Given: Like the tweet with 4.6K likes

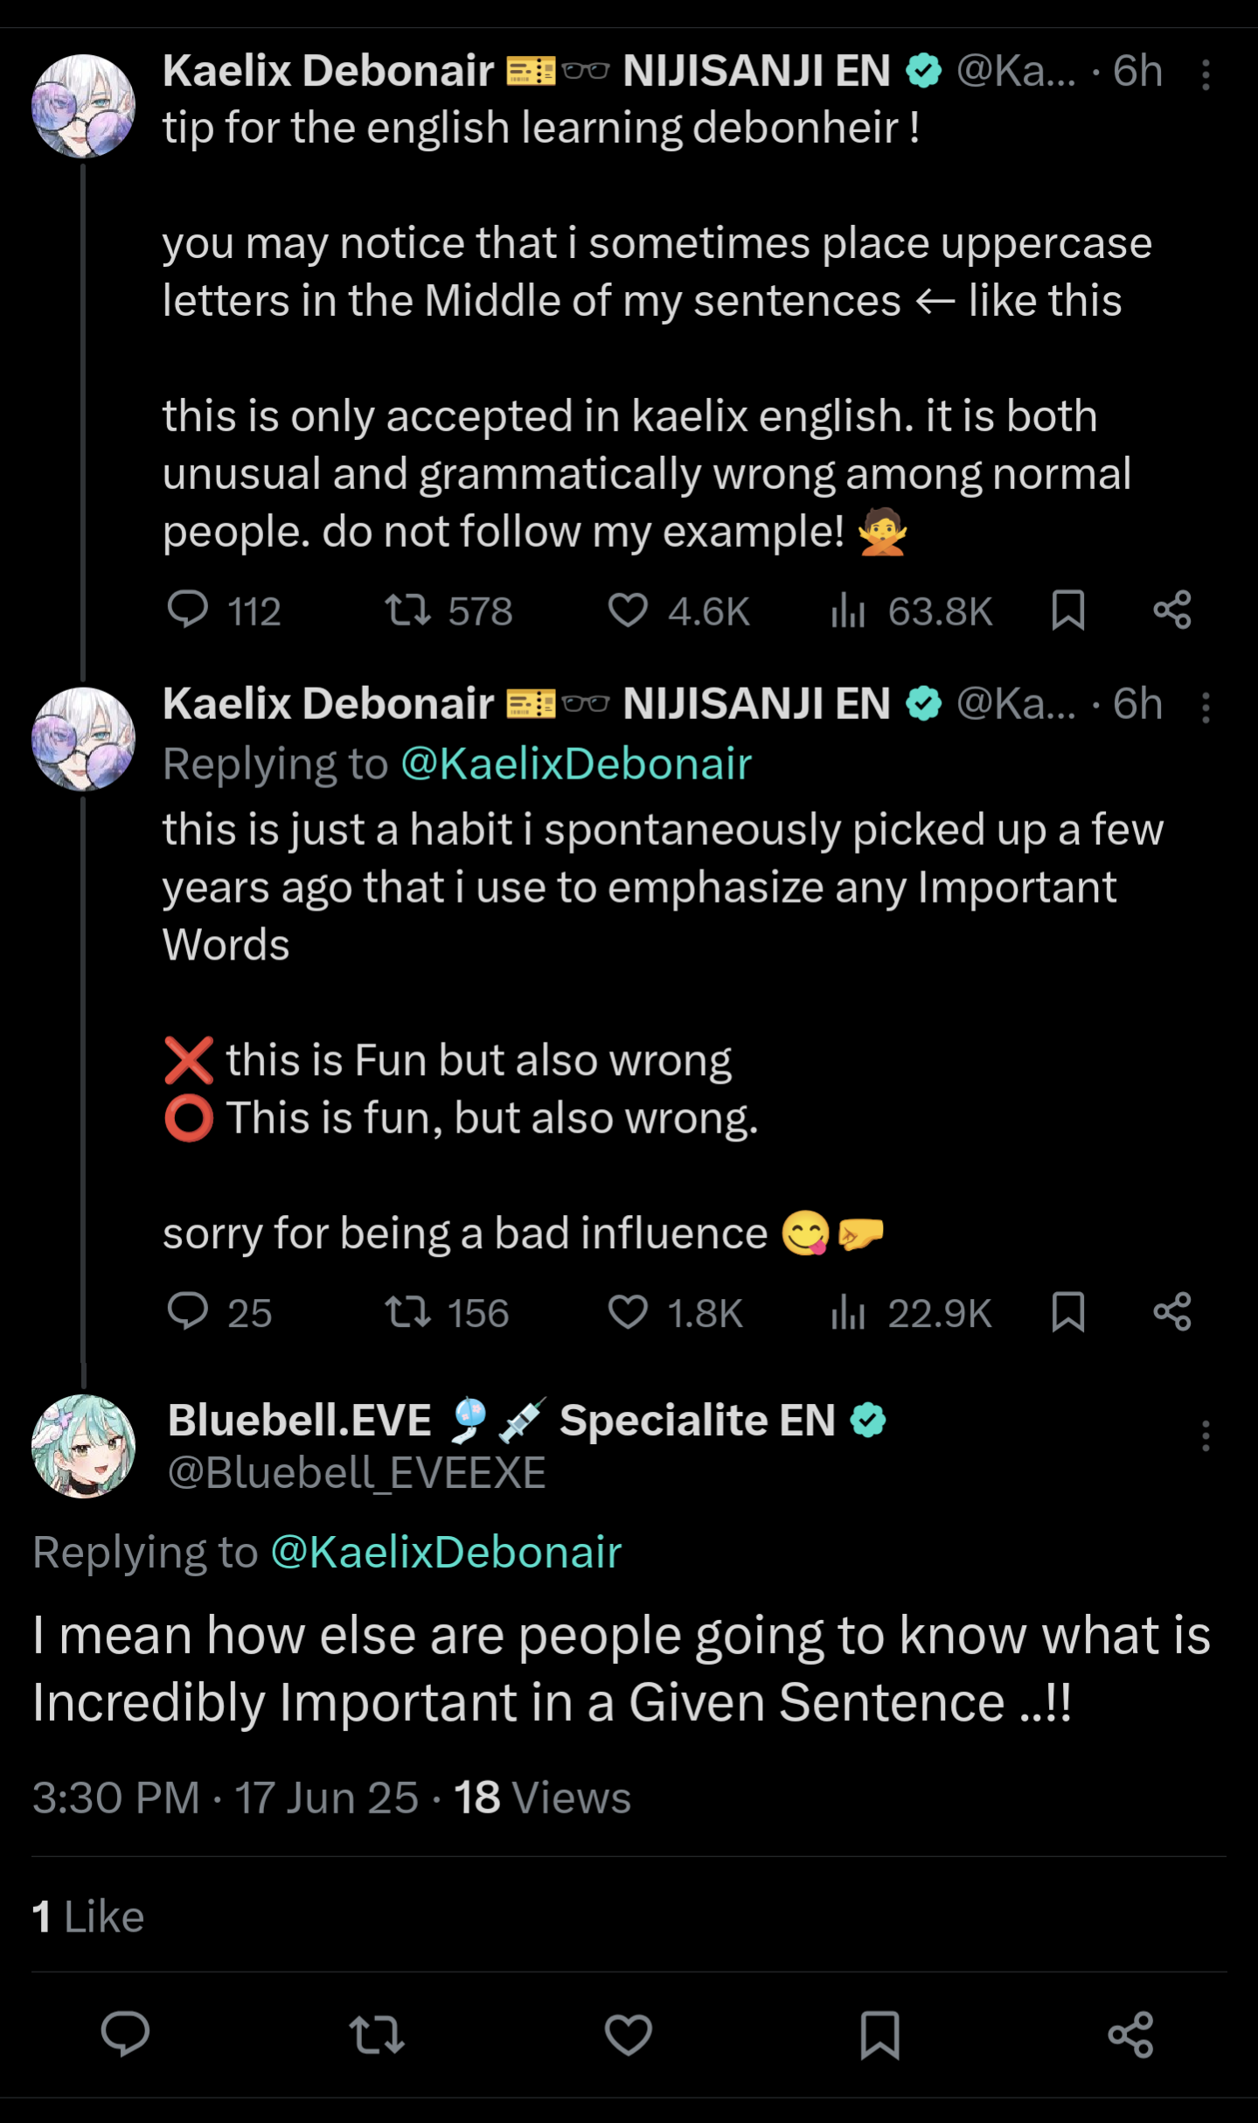Looking at the screenshot, I should coord(628,610).
